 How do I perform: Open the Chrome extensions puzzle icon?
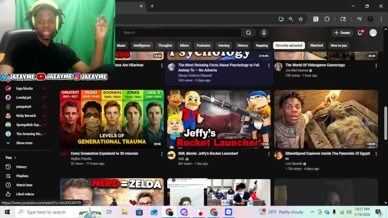coord(327,19)
